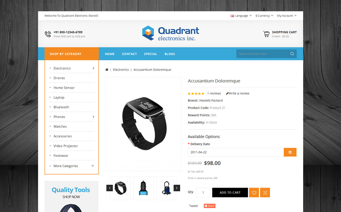Show previous product thumbnail arrow
This screenshot has width=341, height=212.
pyautogui.click(x=110, y=188)
